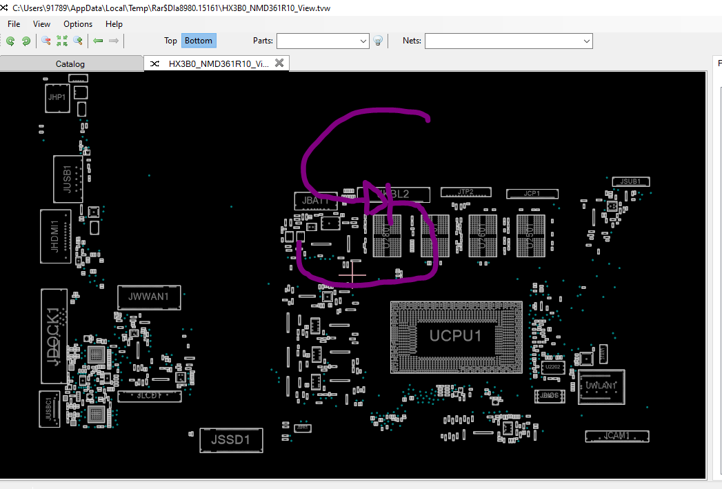Click the gray forward arrow icon
The image size is (722, 489).
(114, 41)
